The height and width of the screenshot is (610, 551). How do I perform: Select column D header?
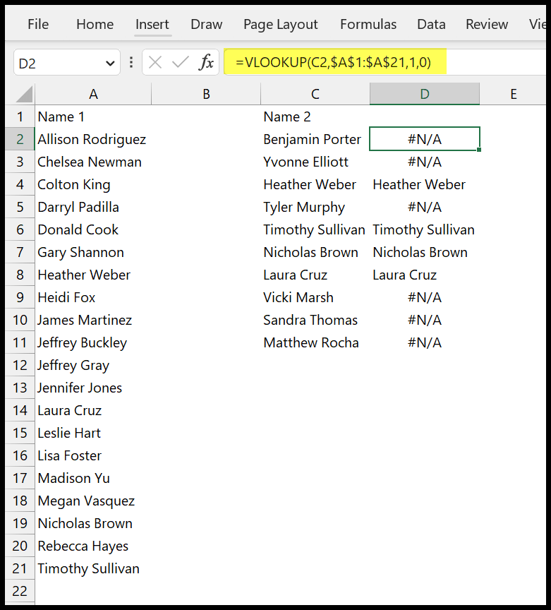(424, 94)
